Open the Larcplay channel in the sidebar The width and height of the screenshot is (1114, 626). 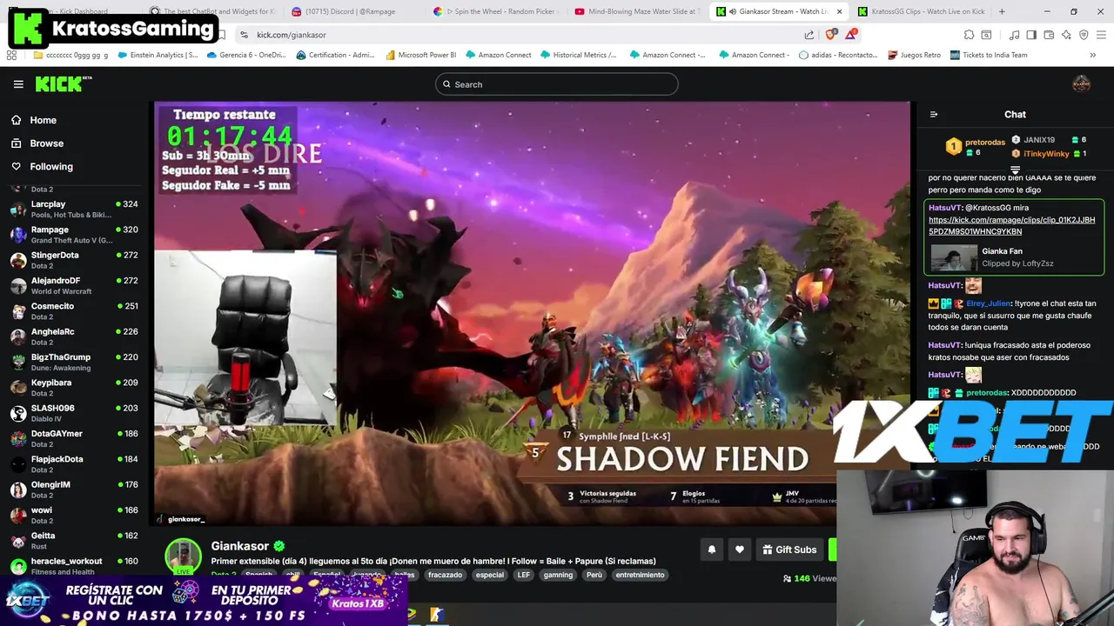(x=74, y=209)
